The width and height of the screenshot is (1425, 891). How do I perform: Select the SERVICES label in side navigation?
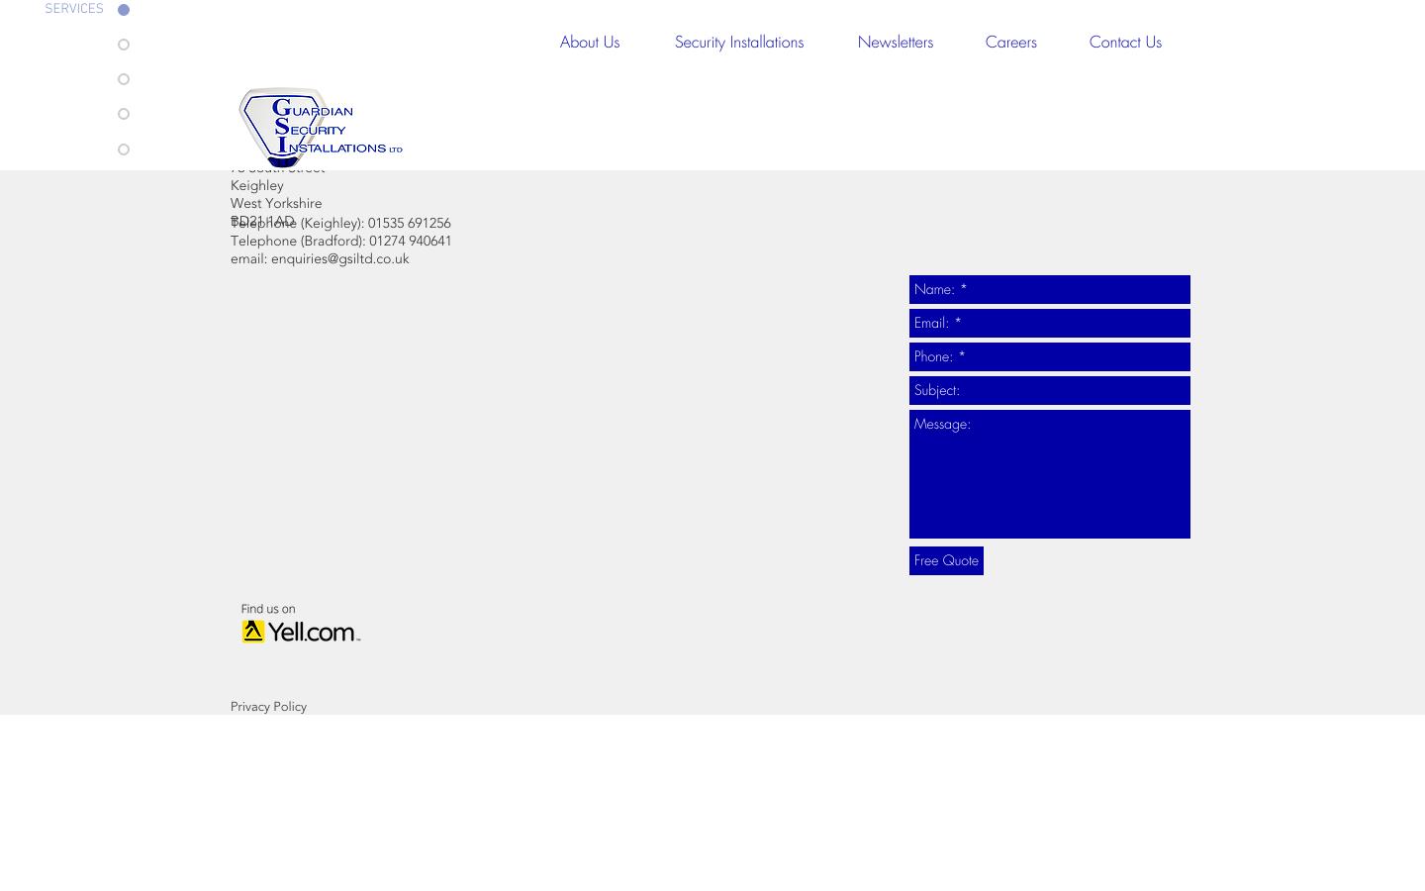point(74,9)
